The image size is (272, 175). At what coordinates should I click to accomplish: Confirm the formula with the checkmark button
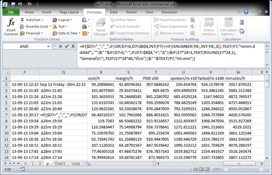[x=67, y=46]
